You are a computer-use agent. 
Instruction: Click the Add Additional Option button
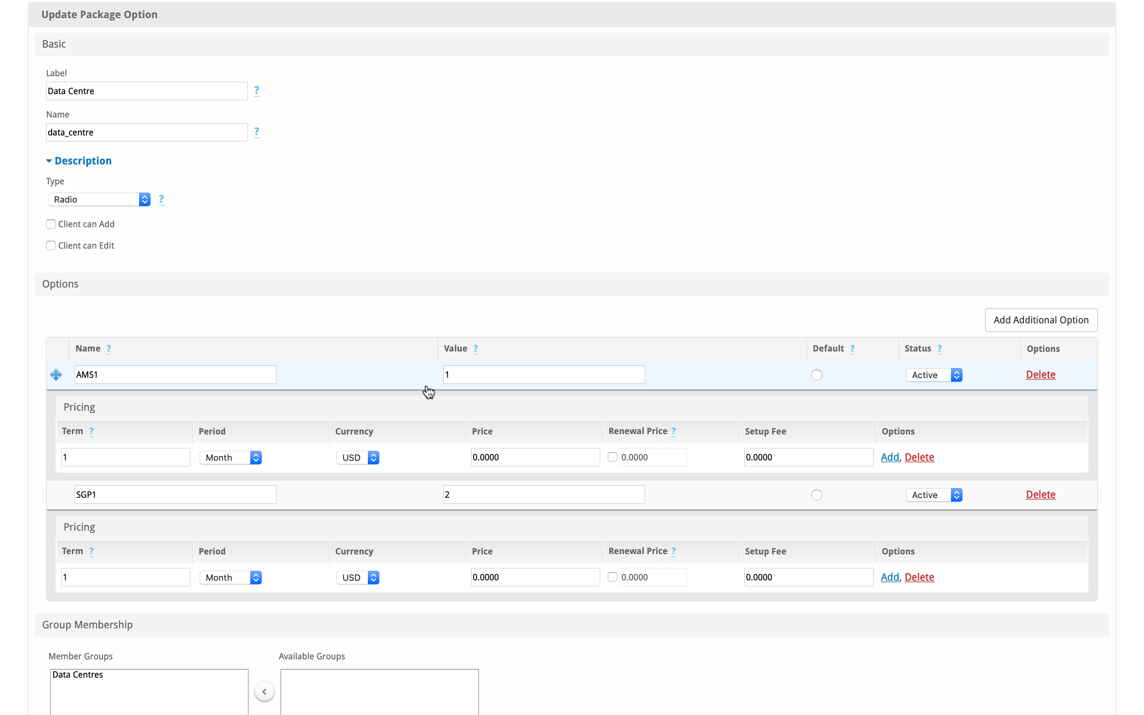coord(1041,320)
